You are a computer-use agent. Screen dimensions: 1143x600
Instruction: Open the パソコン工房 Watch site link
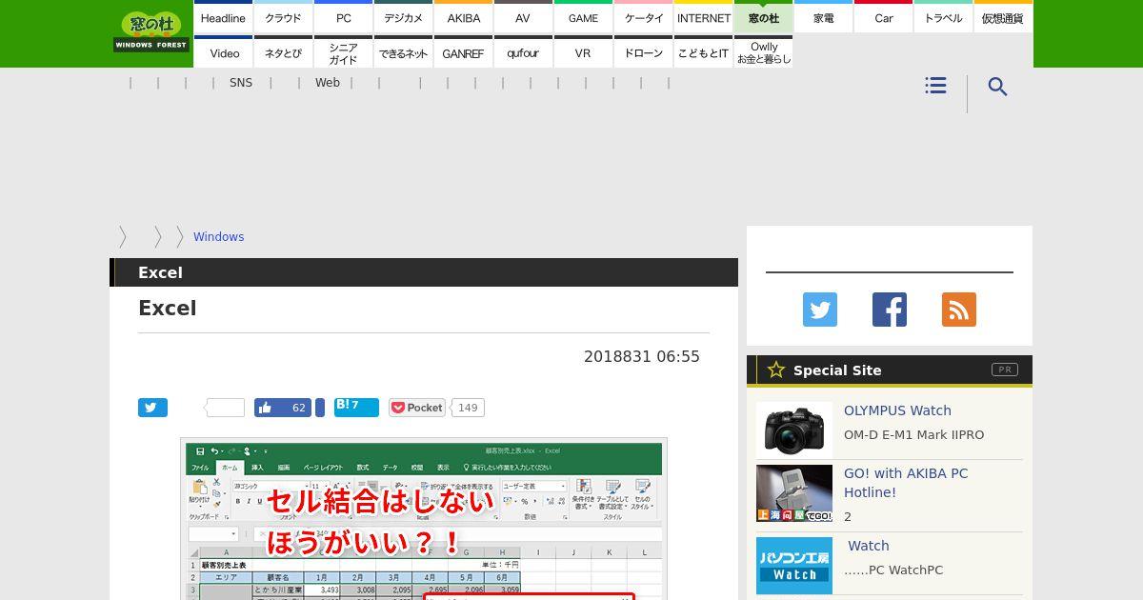pos(869,546)
